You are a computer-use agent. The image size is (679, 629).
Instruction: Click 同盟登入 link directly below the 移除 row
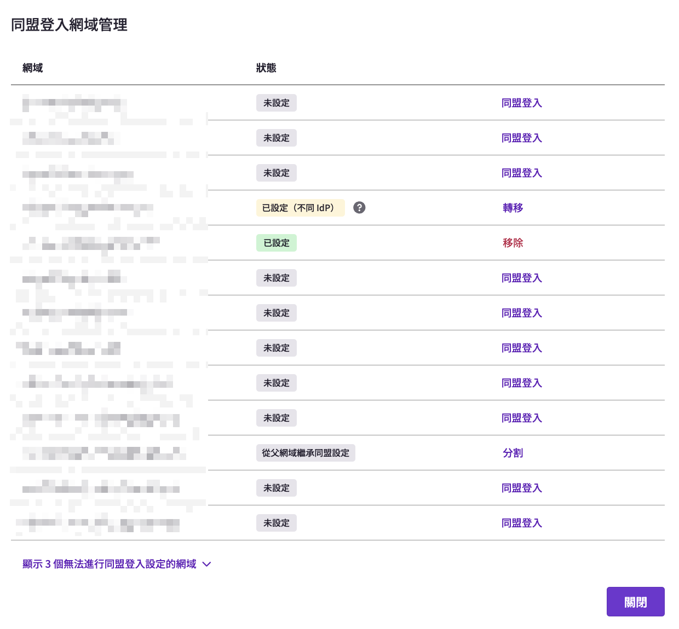pos(522,278)
